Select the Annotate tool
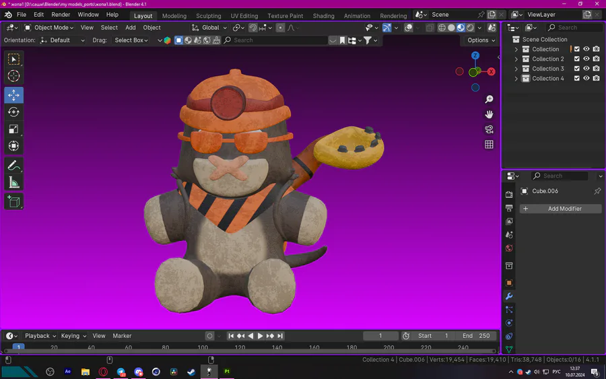The image size is (606, 379). click(x=13, y=166)
